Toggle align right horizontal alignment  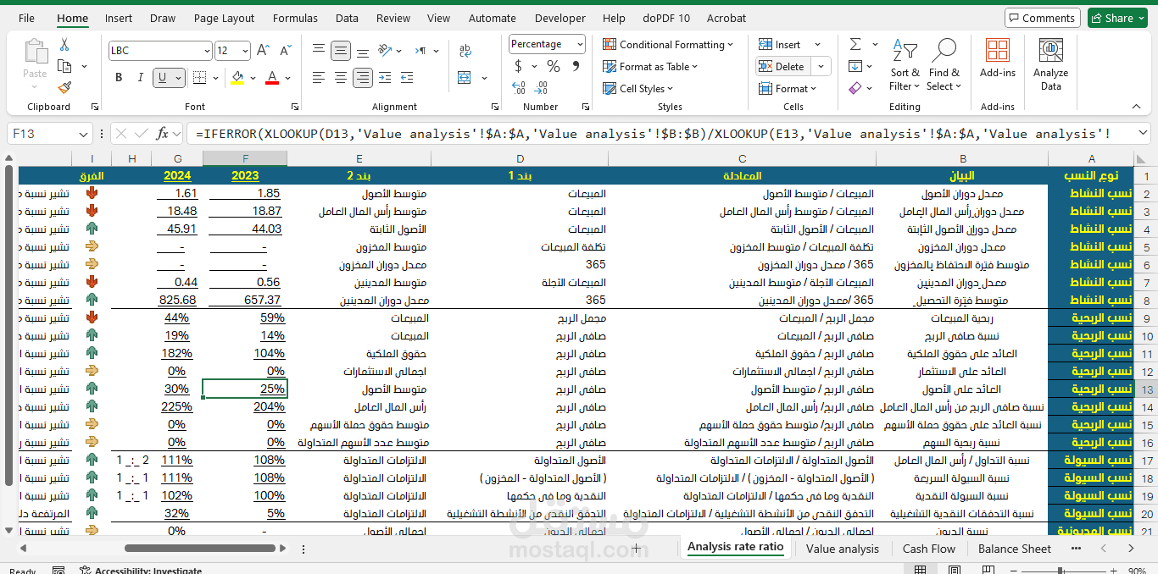[x=363, y=78]
